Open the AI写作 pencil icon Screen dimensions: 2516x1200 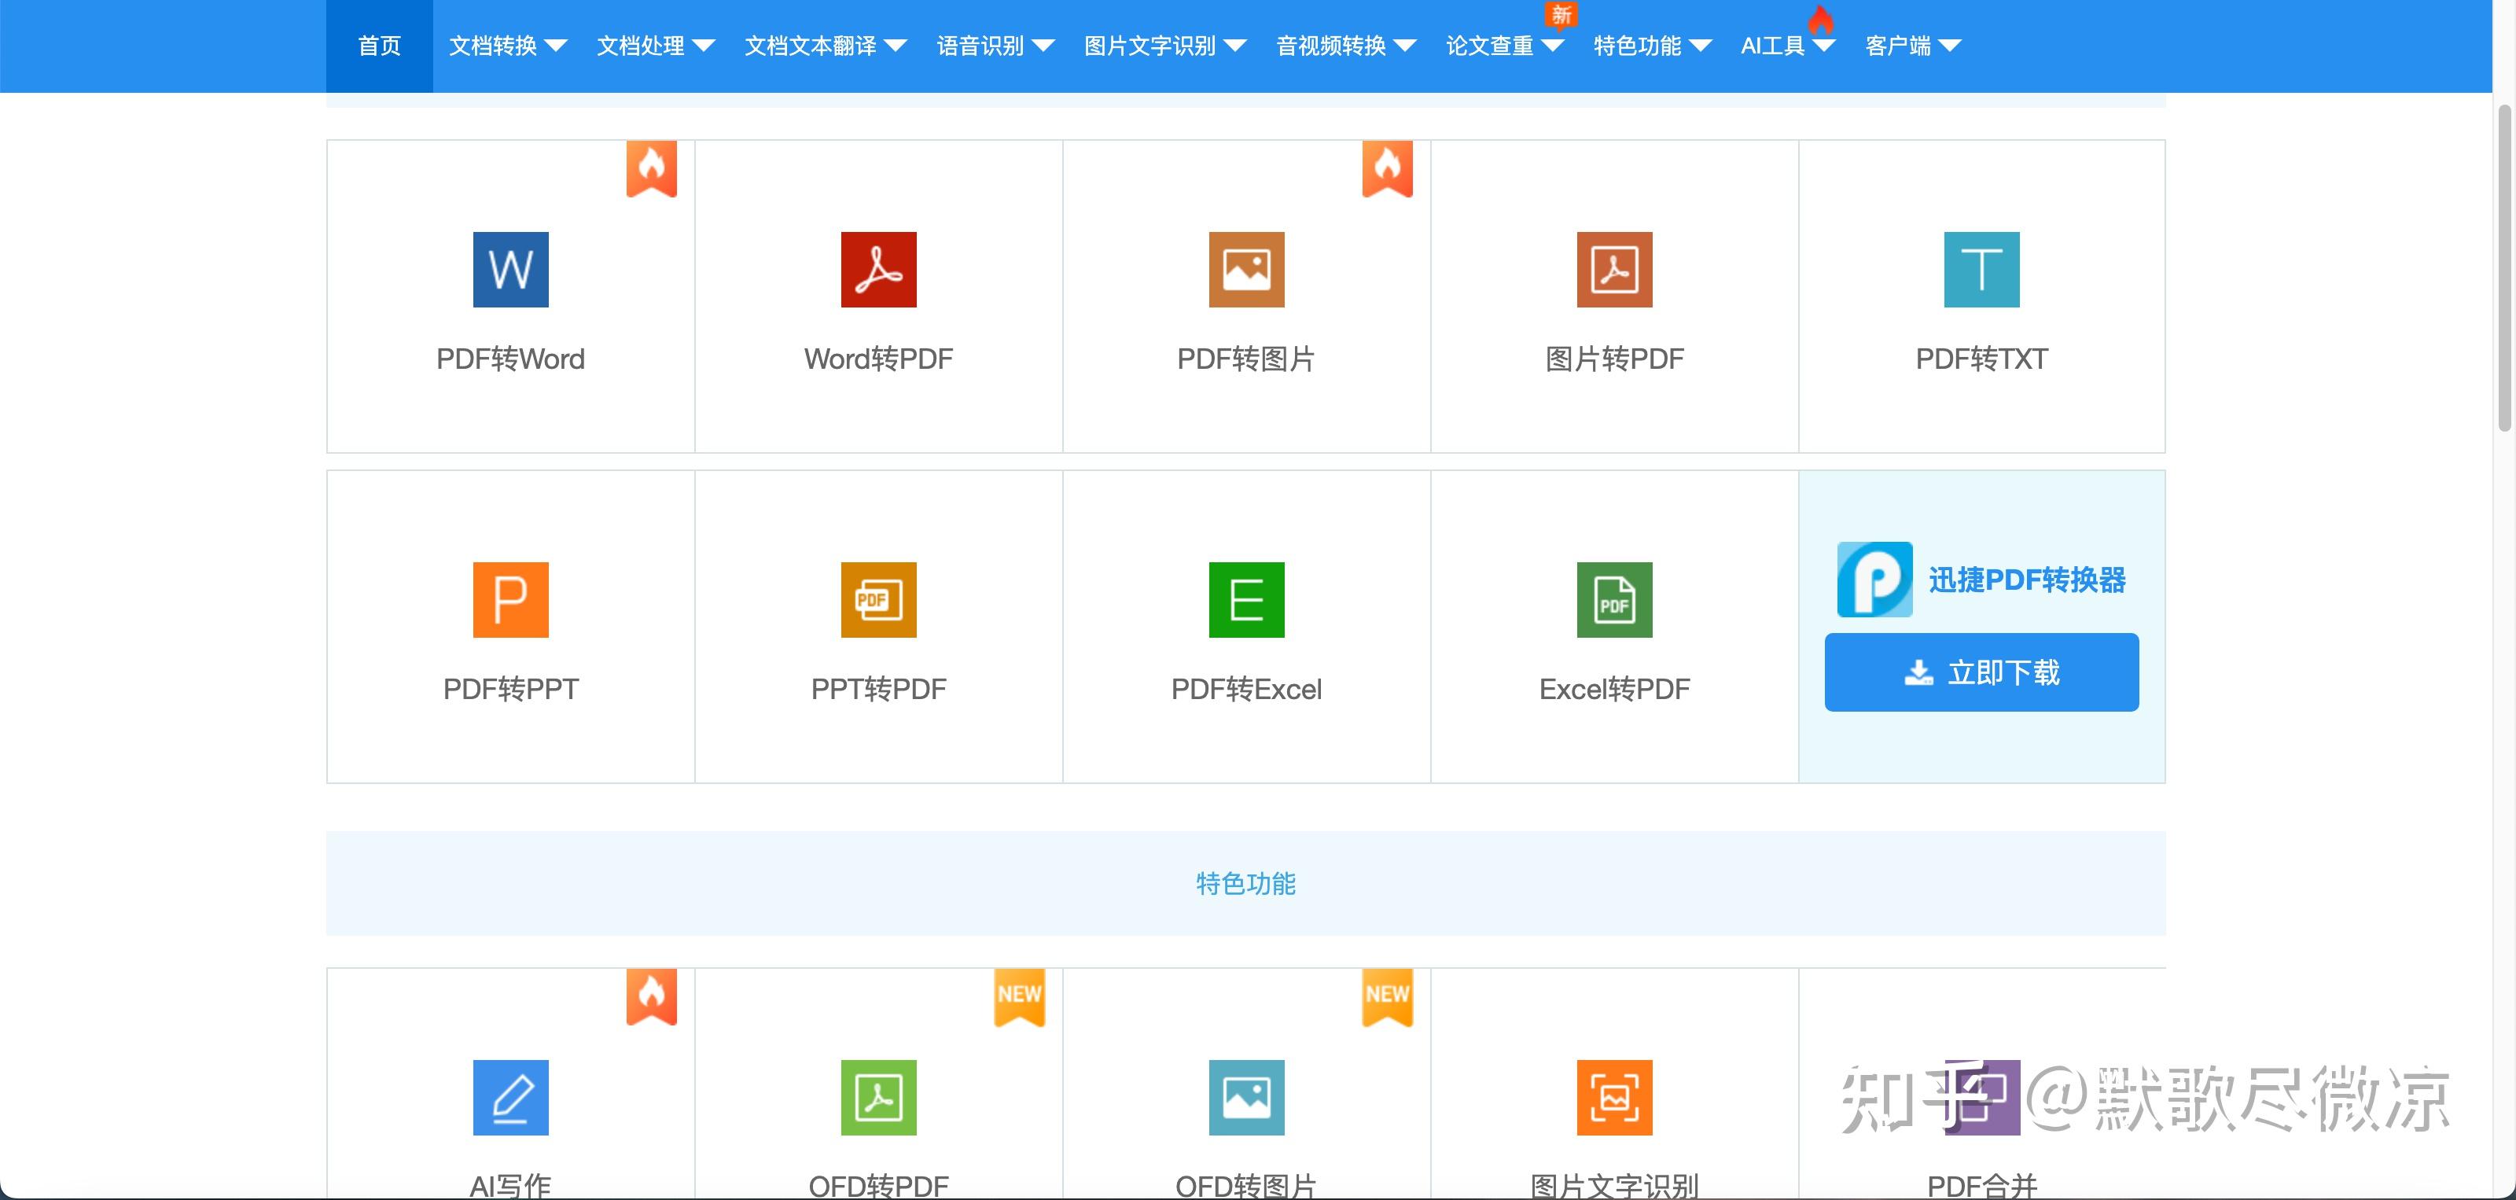509,1098
